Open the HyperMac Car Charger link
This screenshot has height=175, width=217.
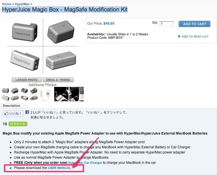(85, 163)
